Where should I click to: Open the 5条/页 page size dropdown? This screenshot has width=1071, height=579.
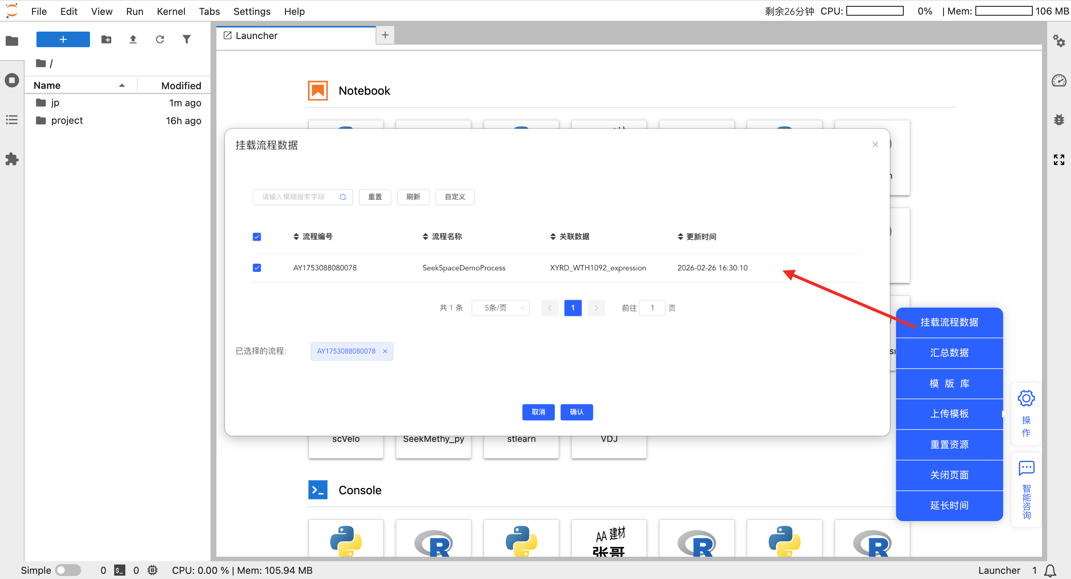(x=500, y=308)
